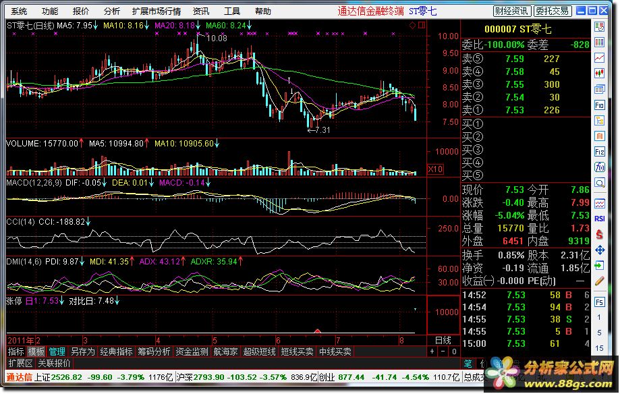Select the 15-minute period in sidebar
Viewport: 620px width, 394px height.
click(600, 348)
